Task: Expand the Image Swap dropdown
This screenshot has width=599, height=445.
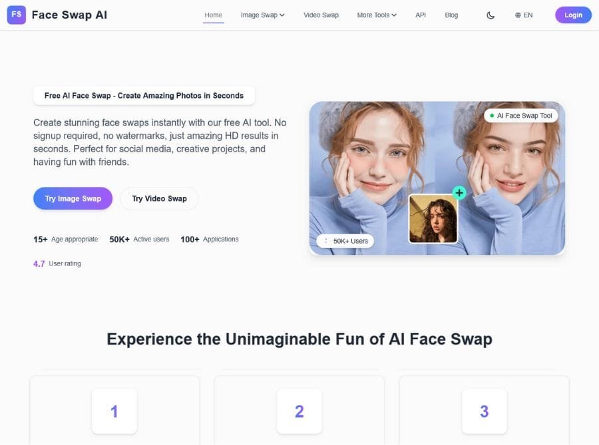Action: pos(262,14)
